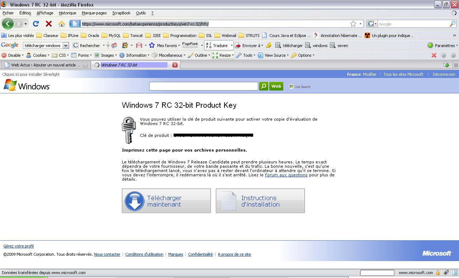459x278 pixels.
Task: Switch to the Web Actus tab
Action: (x=46, y=65)
